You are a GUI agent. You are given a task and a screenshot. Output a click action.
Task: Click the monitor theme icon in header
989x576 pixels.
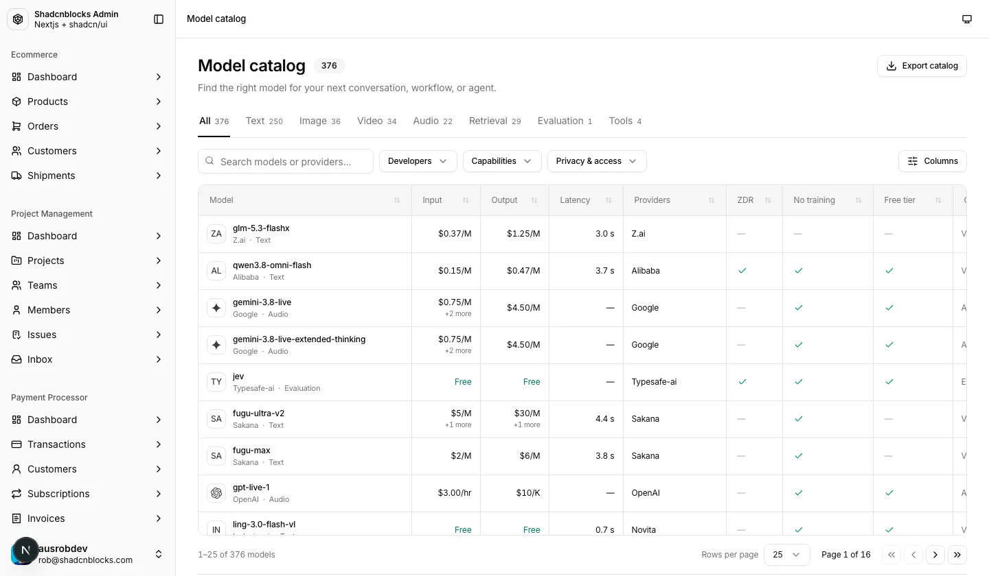pyautogui.click(x=967, y=19)
